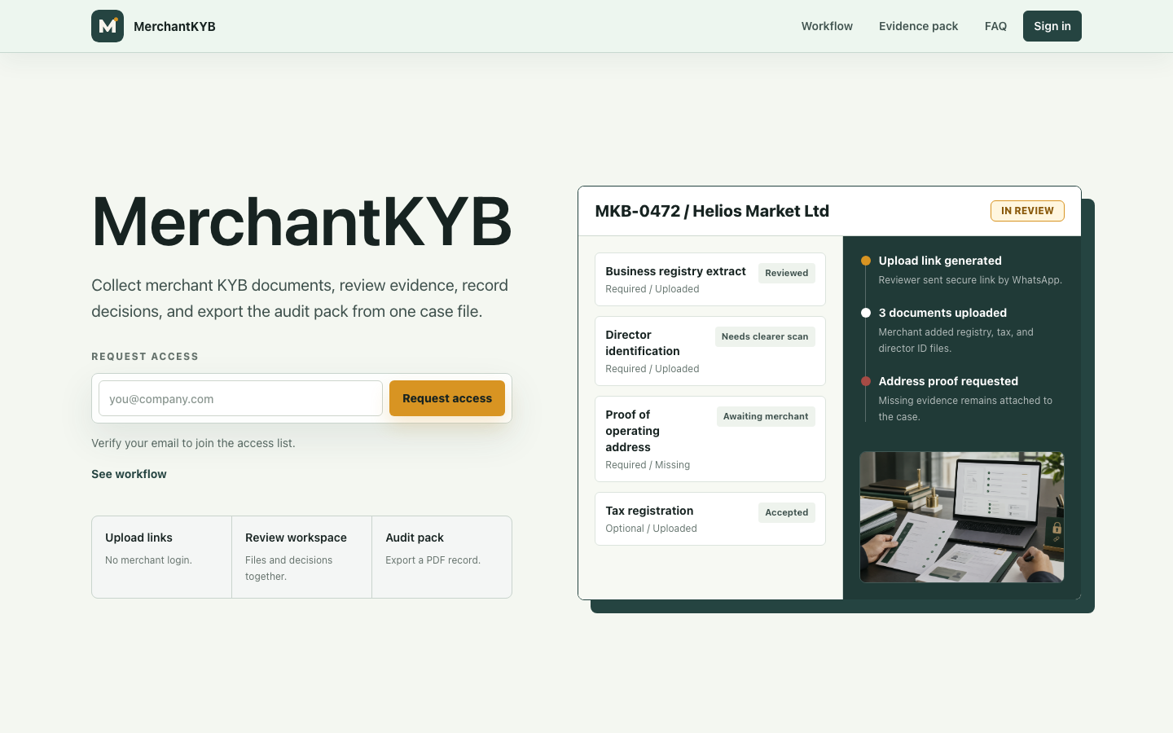Open the Director identification document row
Viewport: 1173px width, 733px height.
click(x=710, y=351)
